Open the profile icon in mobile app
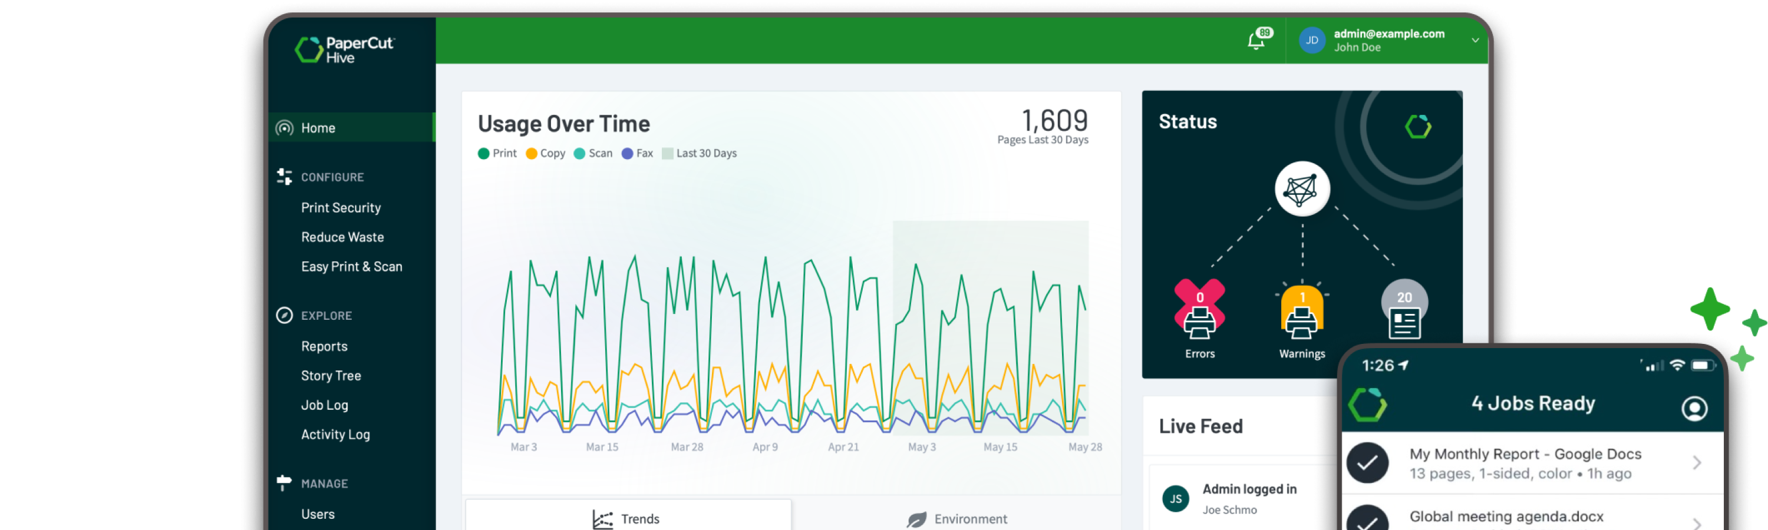Image resolution: width=1768 pixels, height=530 pixels. (1693, 409)
